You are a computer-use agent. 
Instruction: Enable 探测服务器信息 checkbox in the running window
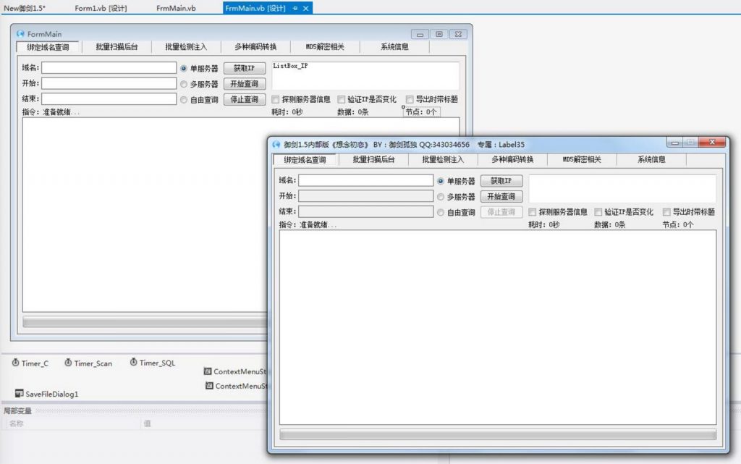pos(533,213)
